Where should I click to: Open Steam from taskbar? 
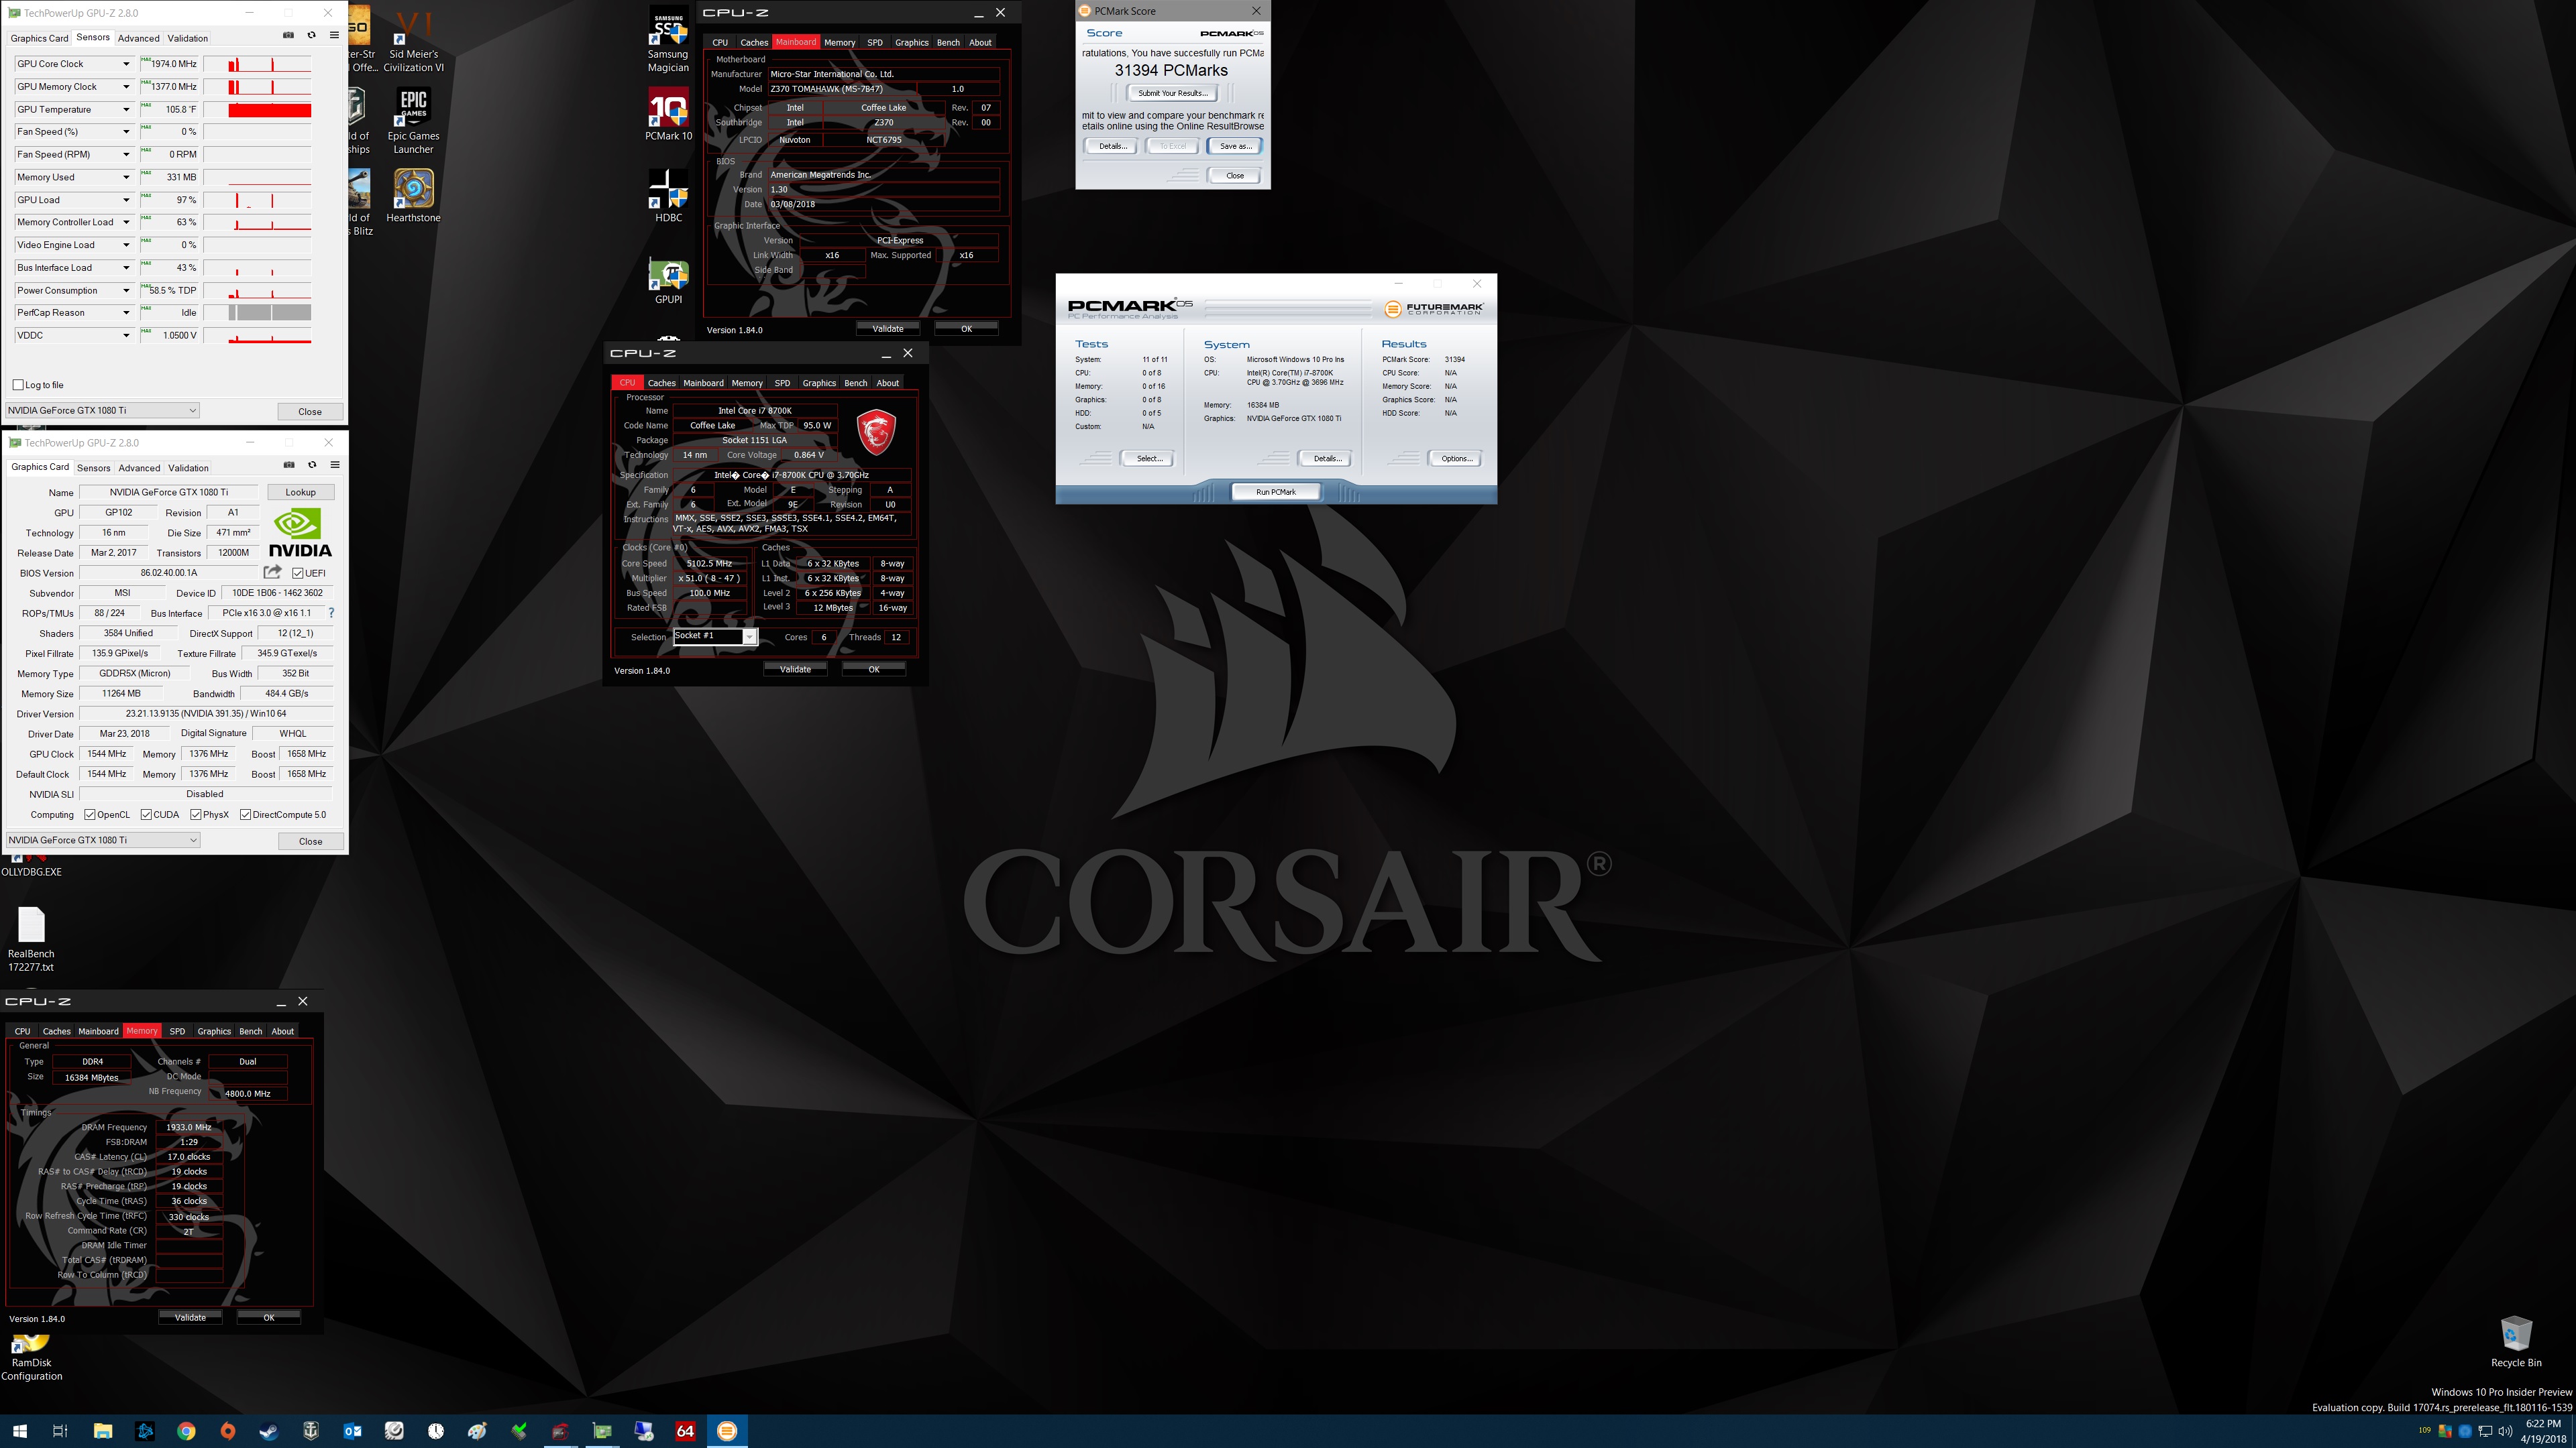pyautogui.click(x=269, y=1431)
